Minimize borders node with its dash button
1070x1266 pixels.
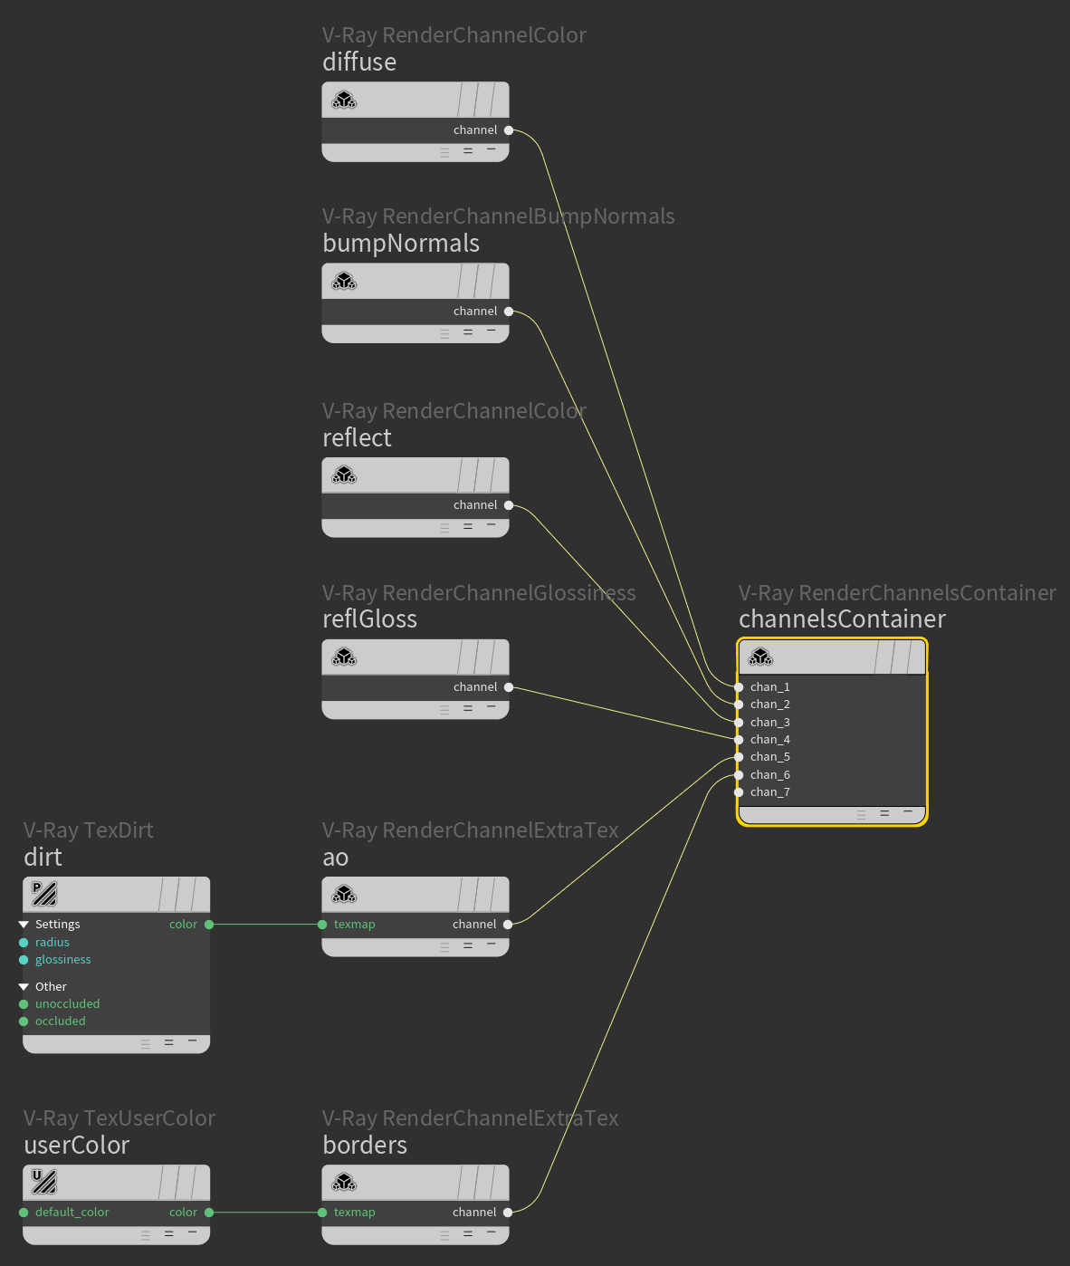click(x=492, y=1232)
